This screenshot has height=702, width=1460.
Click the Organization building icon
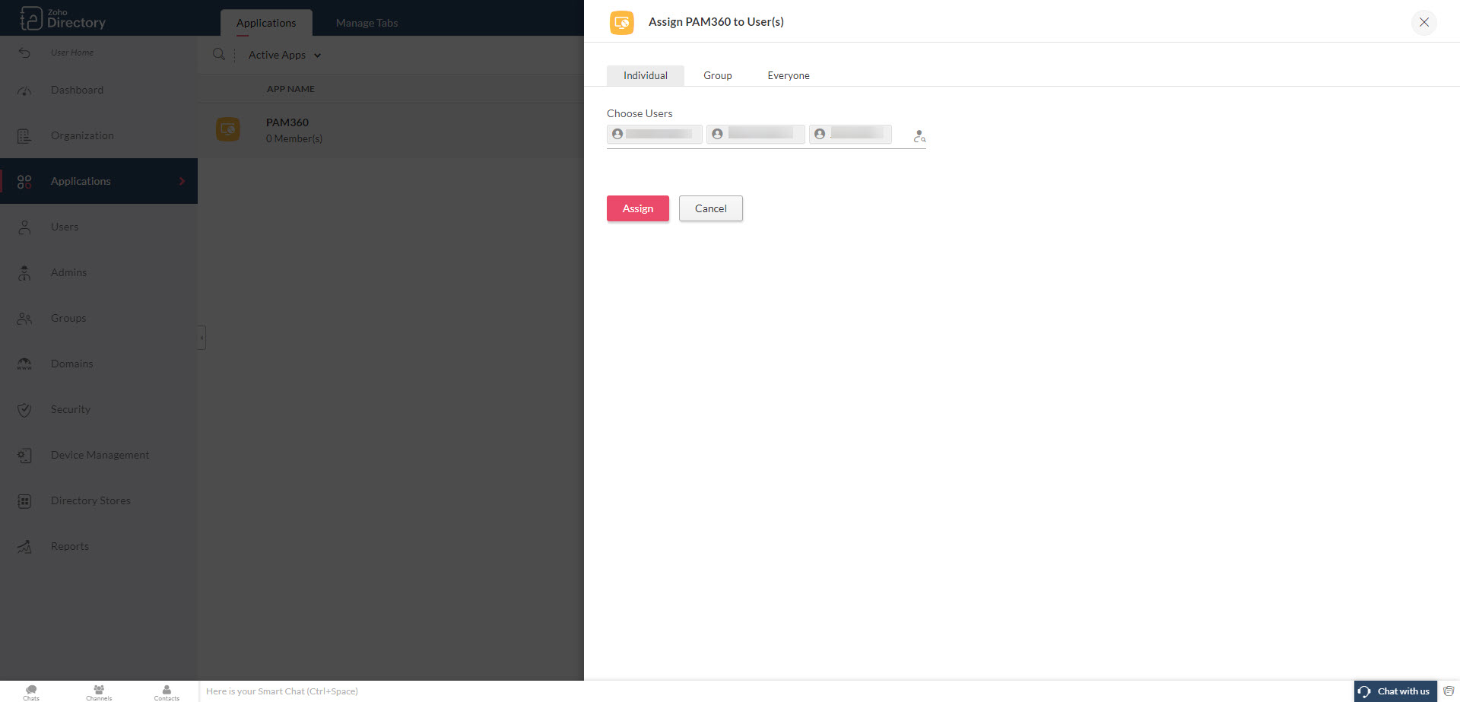pyautogui.click(x=24, y=136)
